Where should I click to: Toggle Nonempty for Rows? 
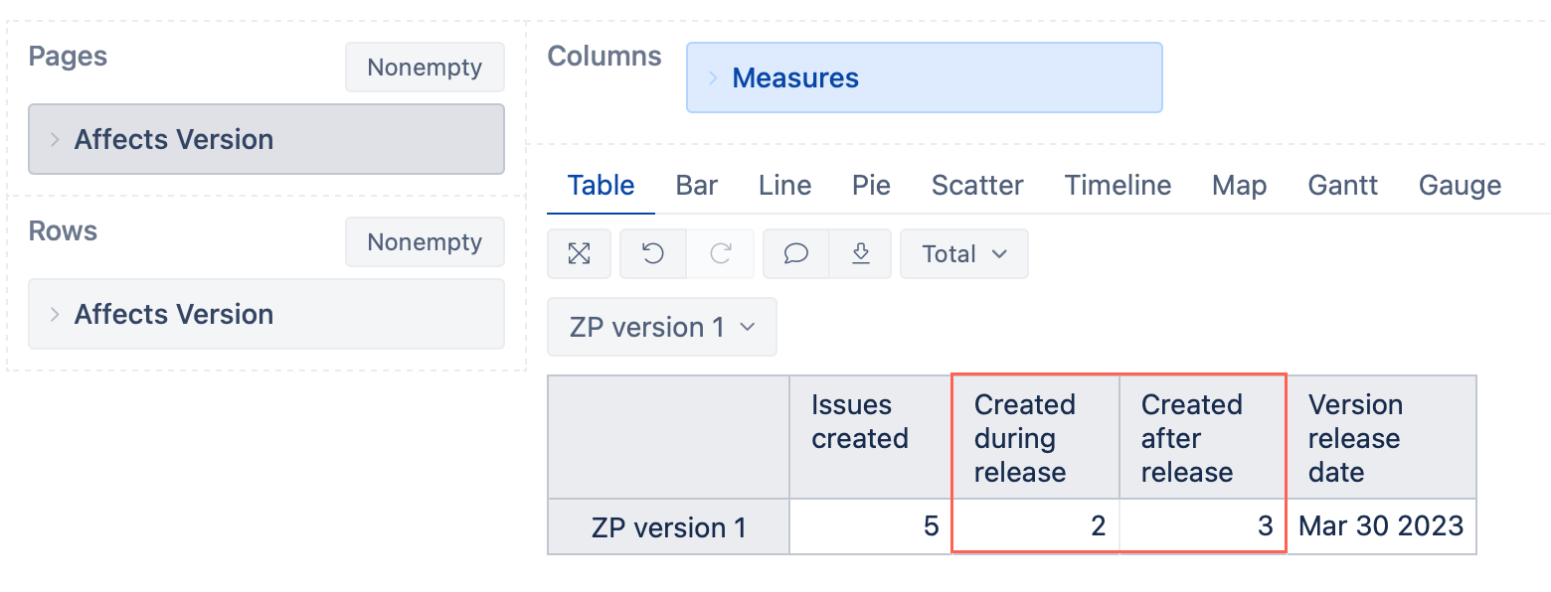[x=425, y=242]
